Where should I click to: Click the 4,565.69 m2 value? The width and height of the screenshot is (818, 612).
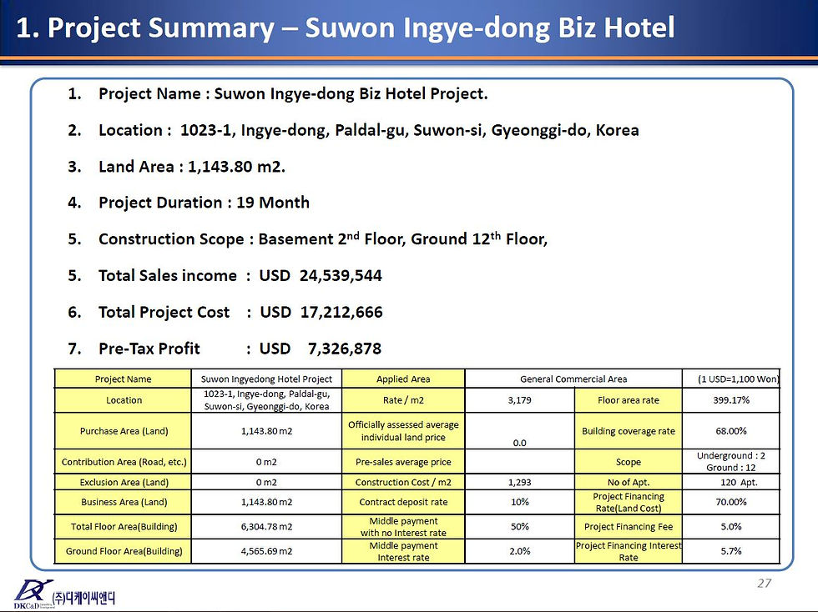[x=266, y=551]
